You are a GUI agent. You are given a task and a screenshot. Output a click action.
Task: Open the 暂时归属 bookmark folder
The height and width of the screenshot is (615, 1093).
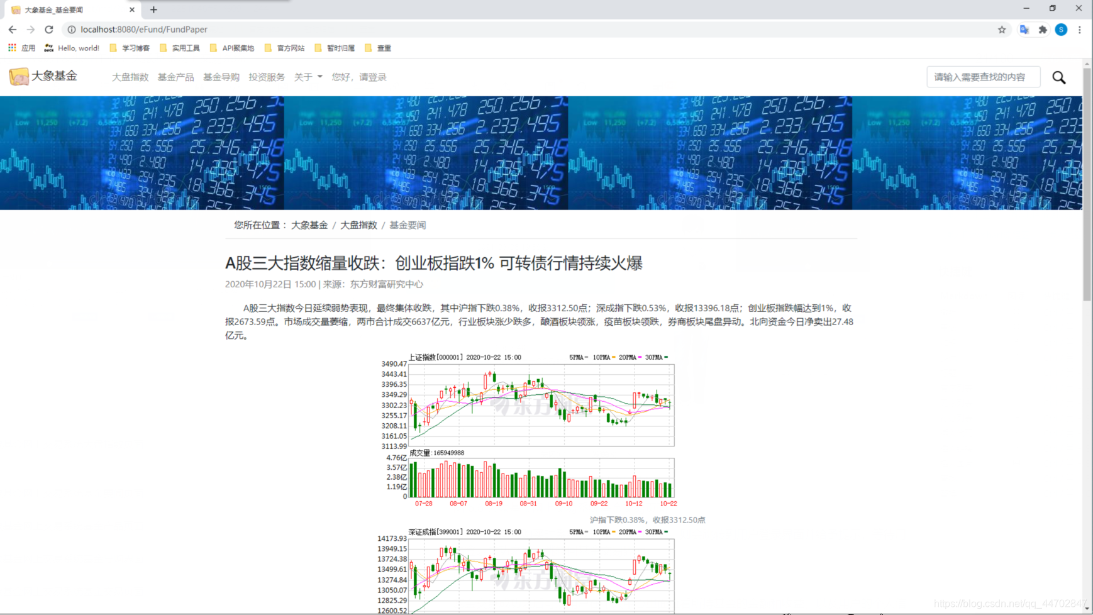(x=335, y=48)
